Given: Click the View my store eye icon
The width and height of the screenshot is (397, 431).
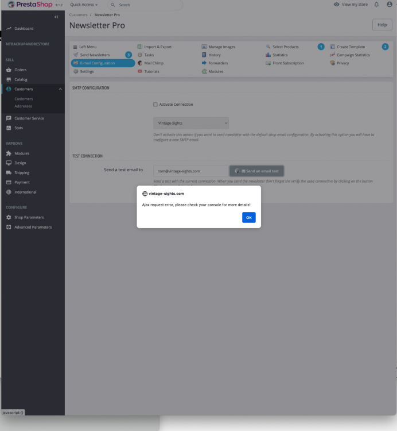Looking at the screenshot, I should click(336, 5).
